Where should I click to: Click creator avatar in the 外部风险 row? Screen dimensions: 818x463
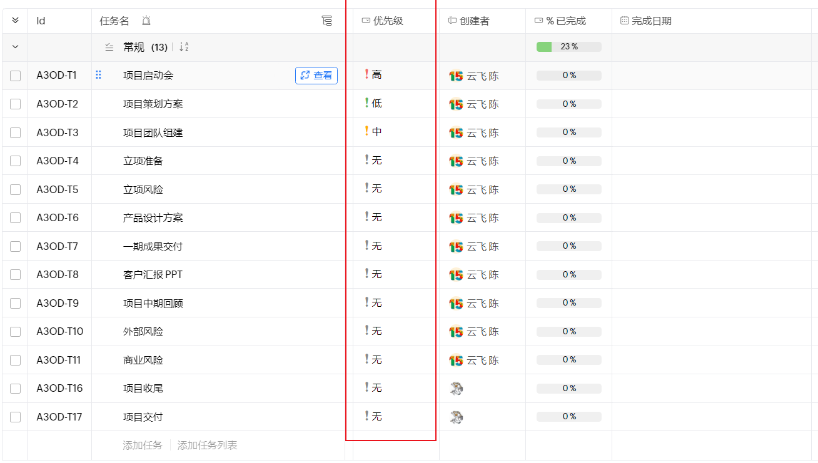click(x=456, y=332)
